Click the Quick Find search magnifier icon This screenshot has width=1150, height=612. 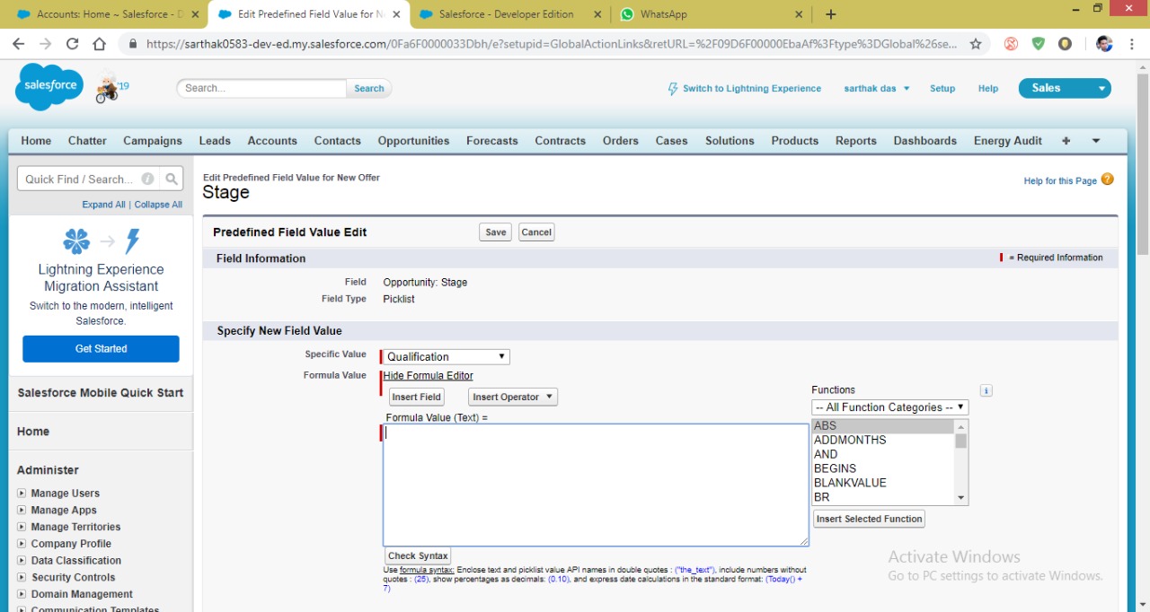(172, 179)
